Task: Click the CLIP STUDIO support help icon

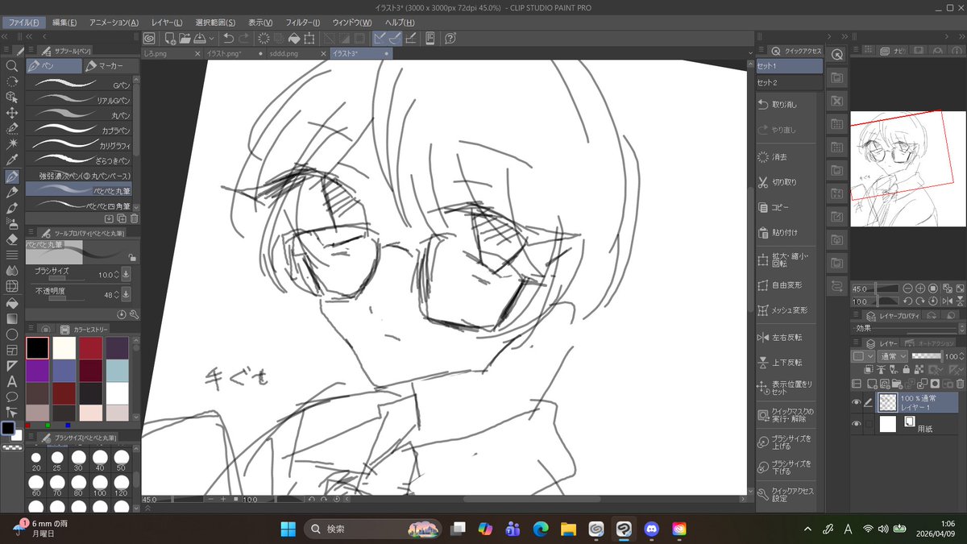Action: tap(450, 38)
